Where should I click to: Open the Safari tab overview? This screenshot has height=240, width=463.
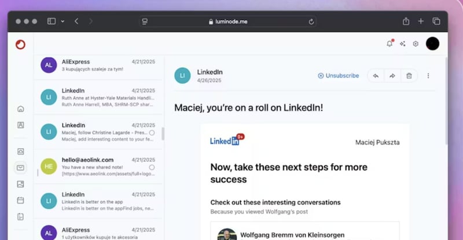[x=436, y=21]
